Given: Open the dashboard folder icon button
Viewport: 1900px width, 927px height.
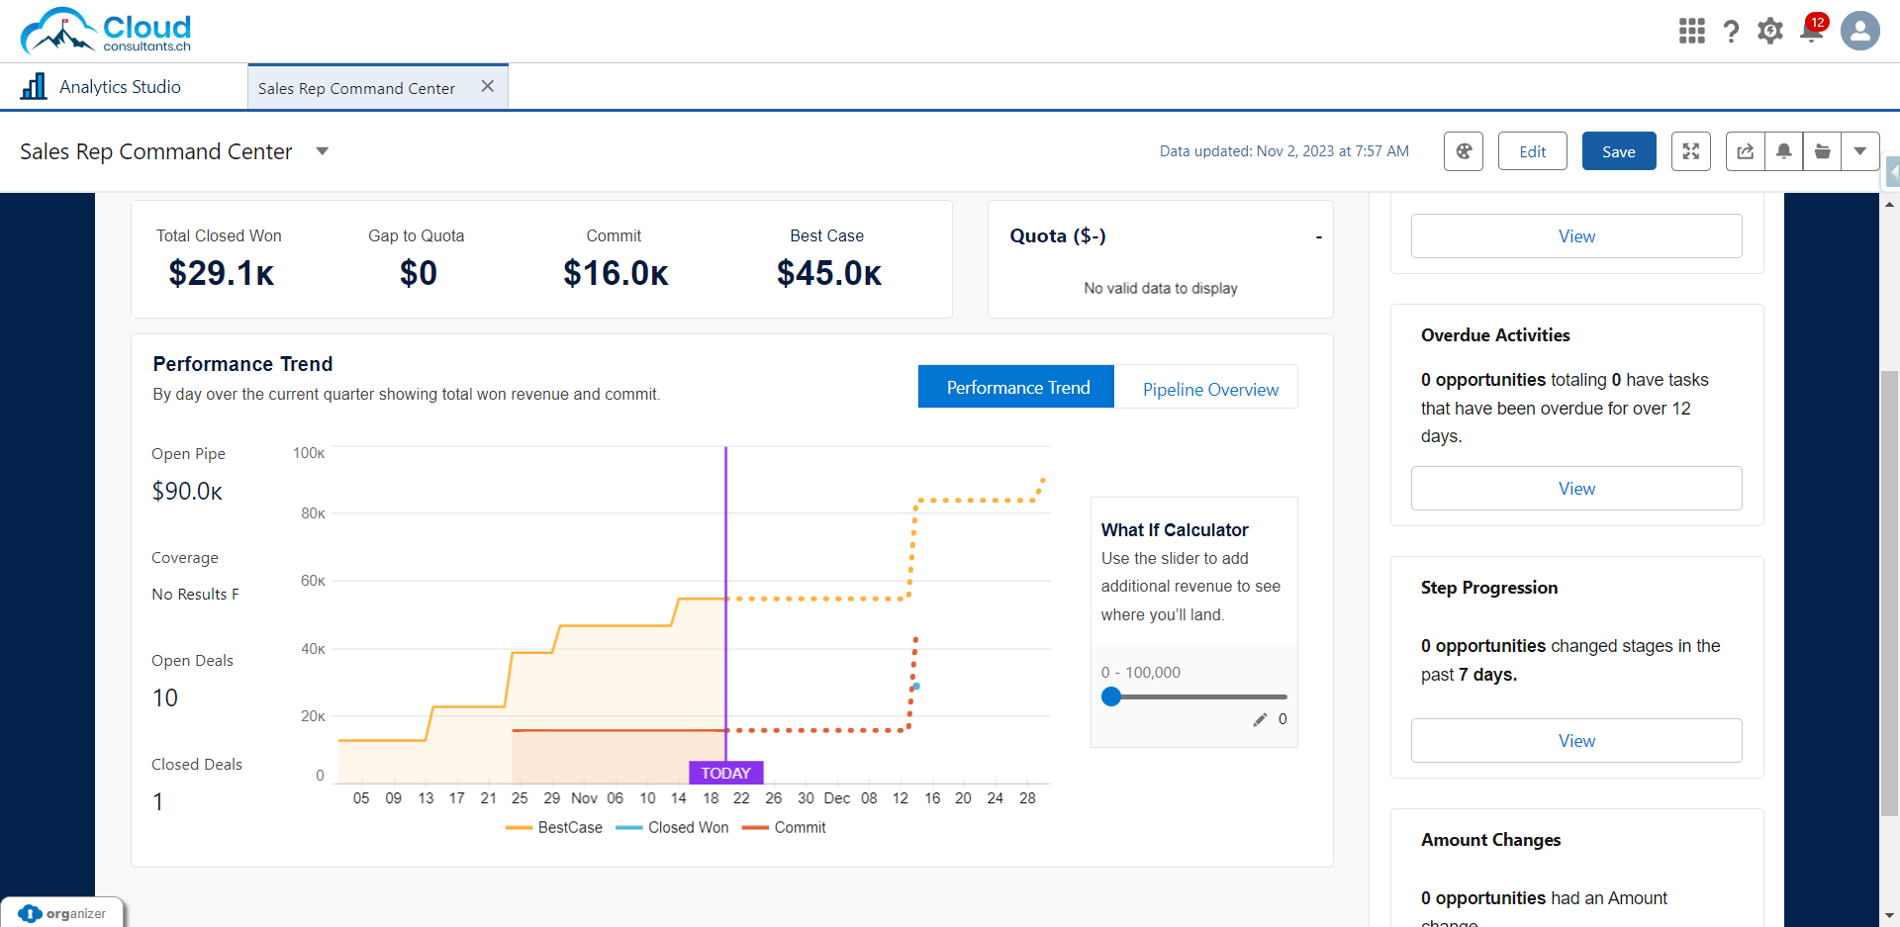Looking at the screenshot, I should point(1822,151).
